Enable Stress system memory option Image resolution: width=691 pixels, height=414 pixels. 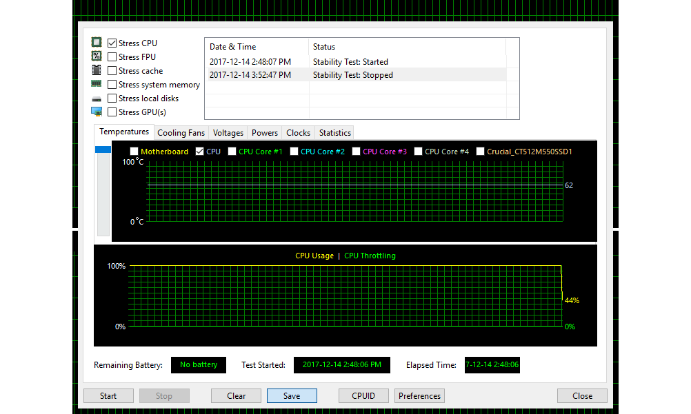112,85
